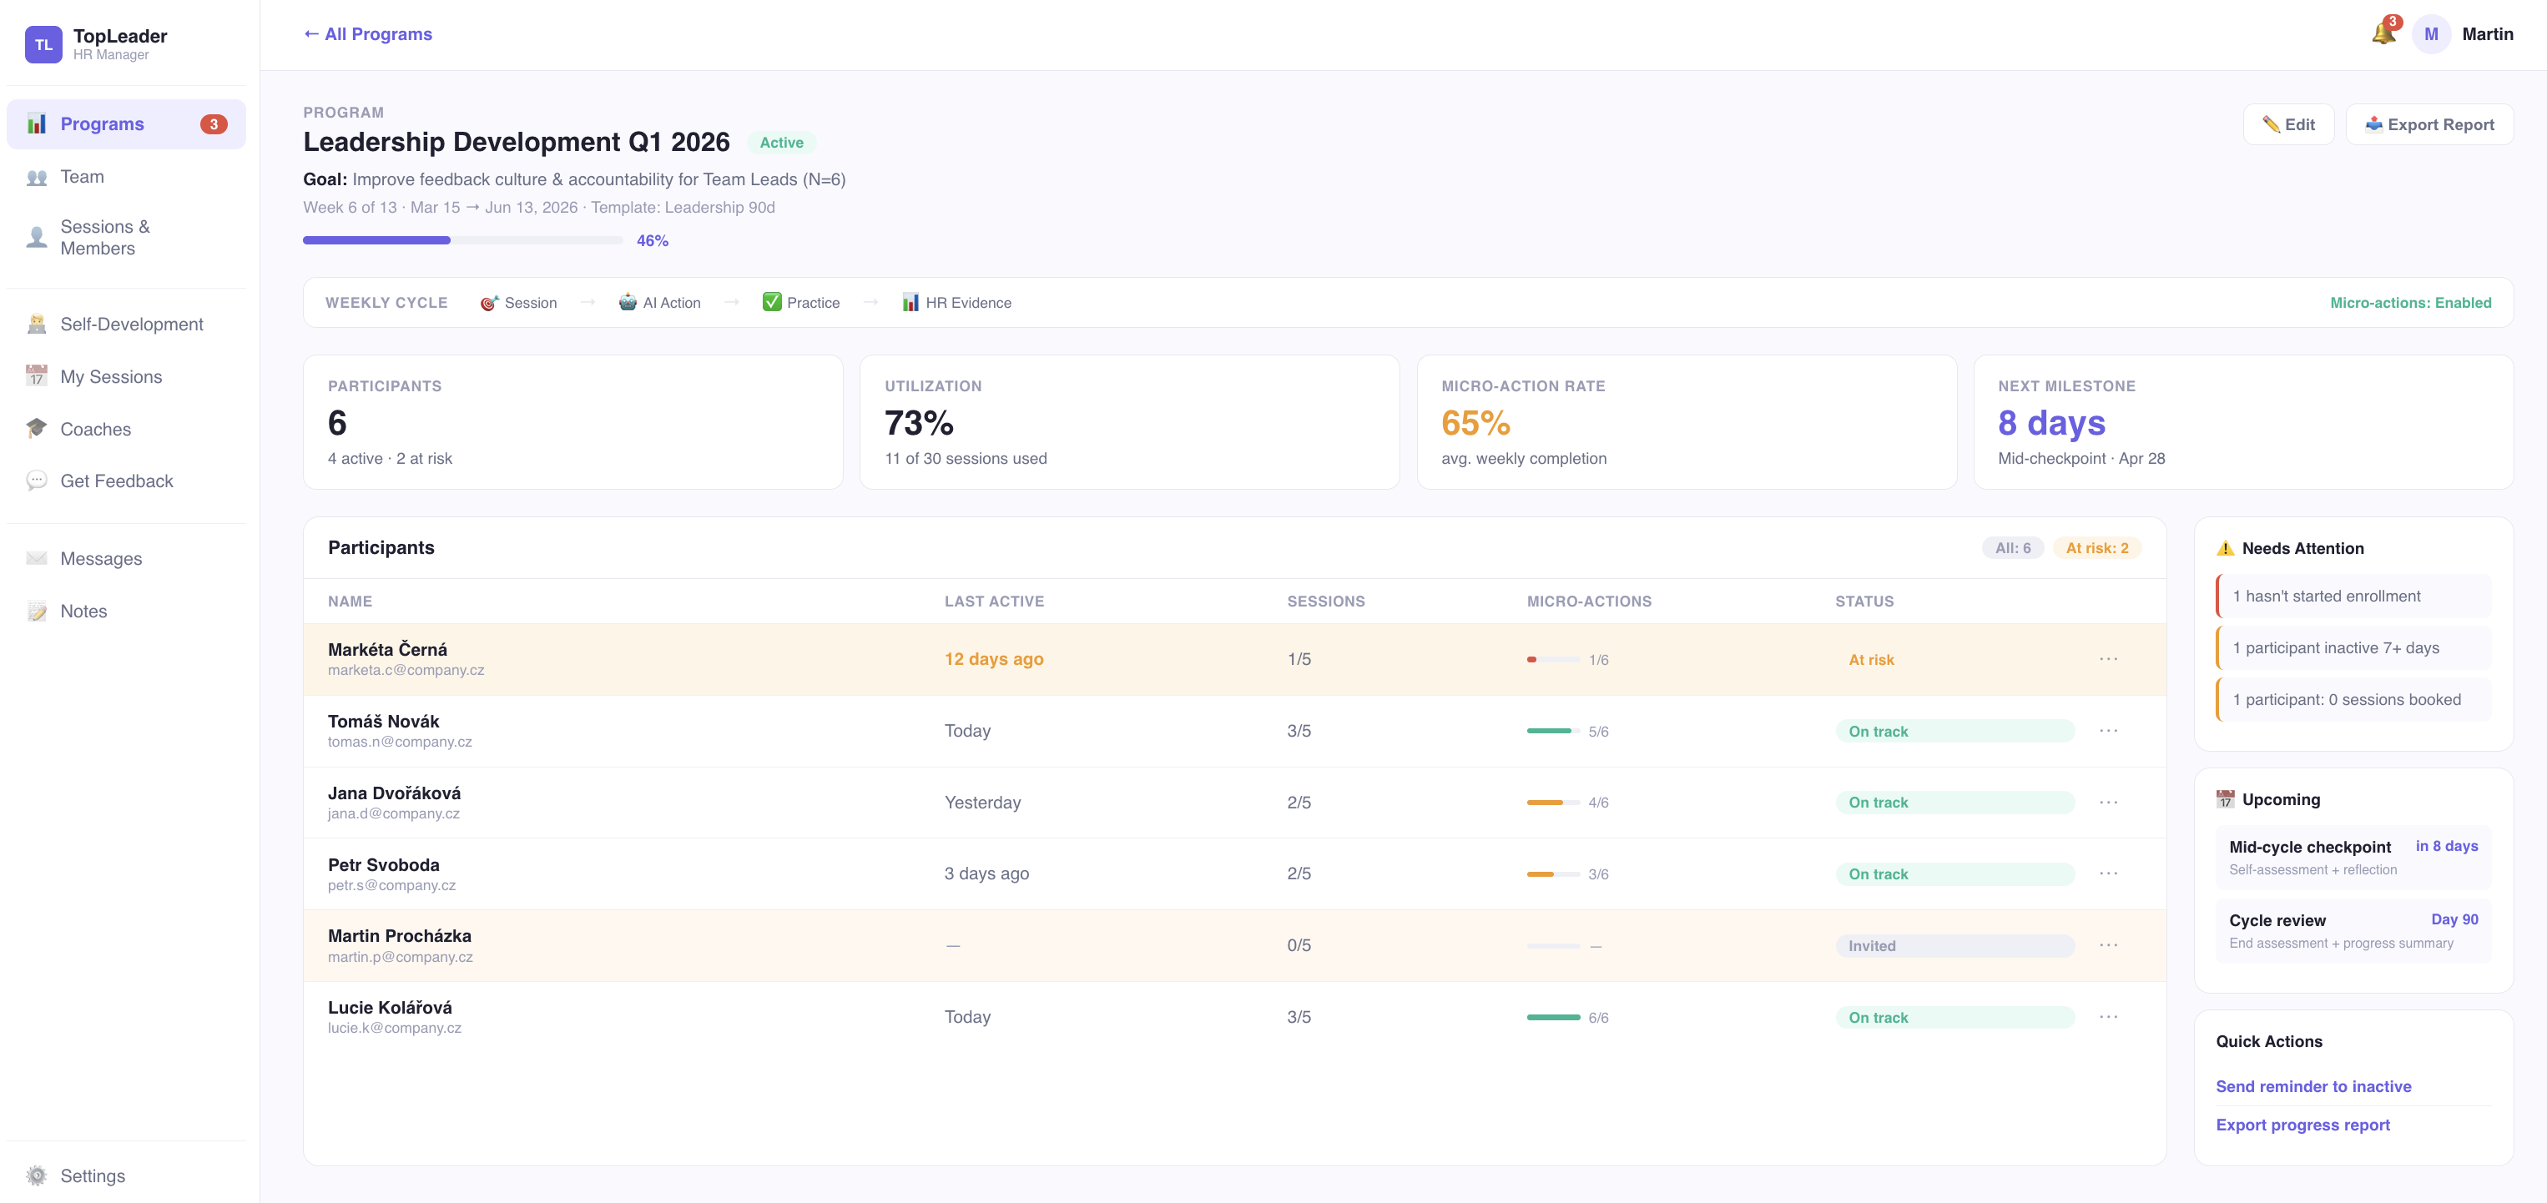
Task: Open the more options menu for Markéta Černá
Action: (2108, 659)
